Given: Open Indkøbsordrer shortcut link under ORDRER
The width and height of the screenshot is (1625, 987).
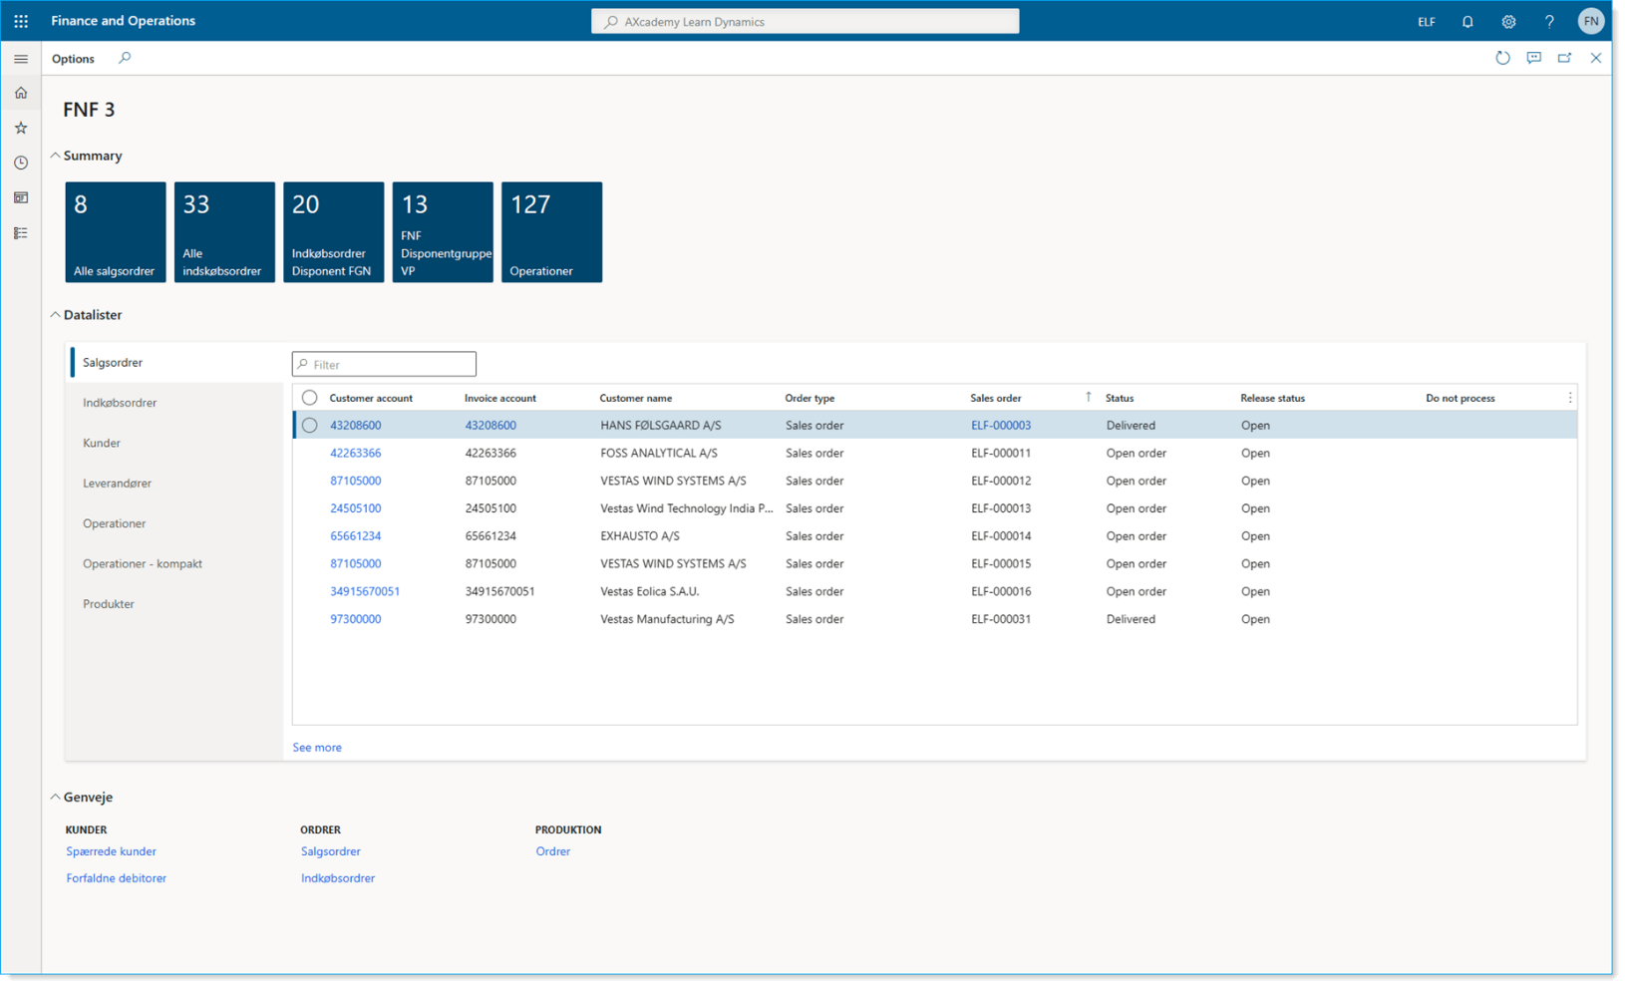Looking at the screenshot, I should pyautogui.click(x=338, y=878).
